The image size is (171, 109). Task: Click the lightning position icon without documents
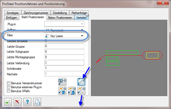pos(81,91)
